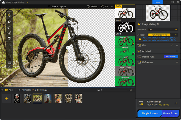Screen dimensions: 181x120
Task: Click the Add Area button
Action: [171, 57]
